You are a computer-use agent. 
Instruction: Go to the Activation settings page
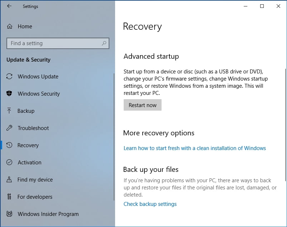30,163
